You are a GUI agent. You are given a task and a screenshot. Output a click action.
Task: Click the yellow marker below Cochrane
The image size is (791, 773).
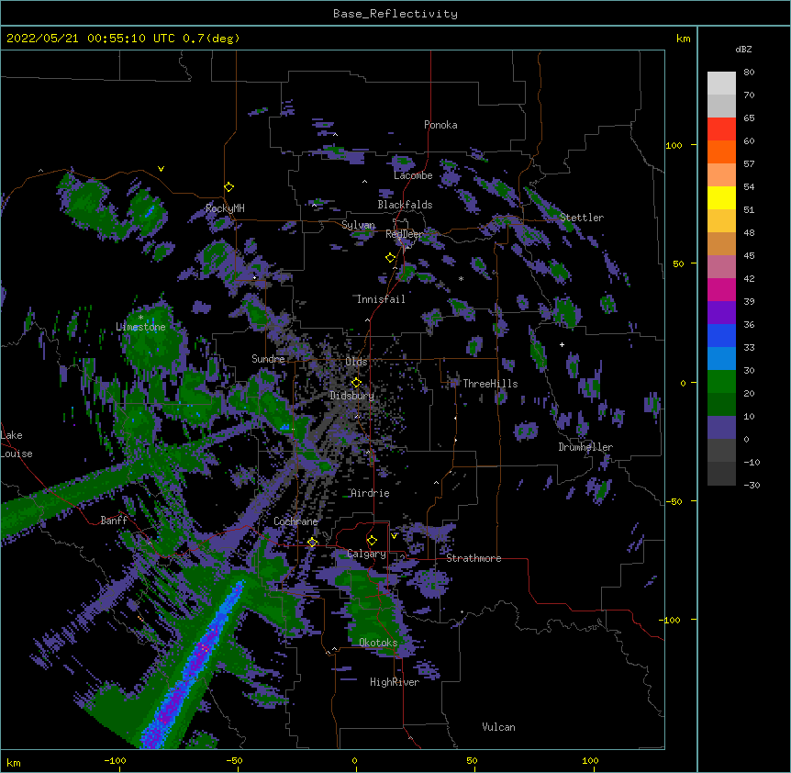click(x=312, y=543)
